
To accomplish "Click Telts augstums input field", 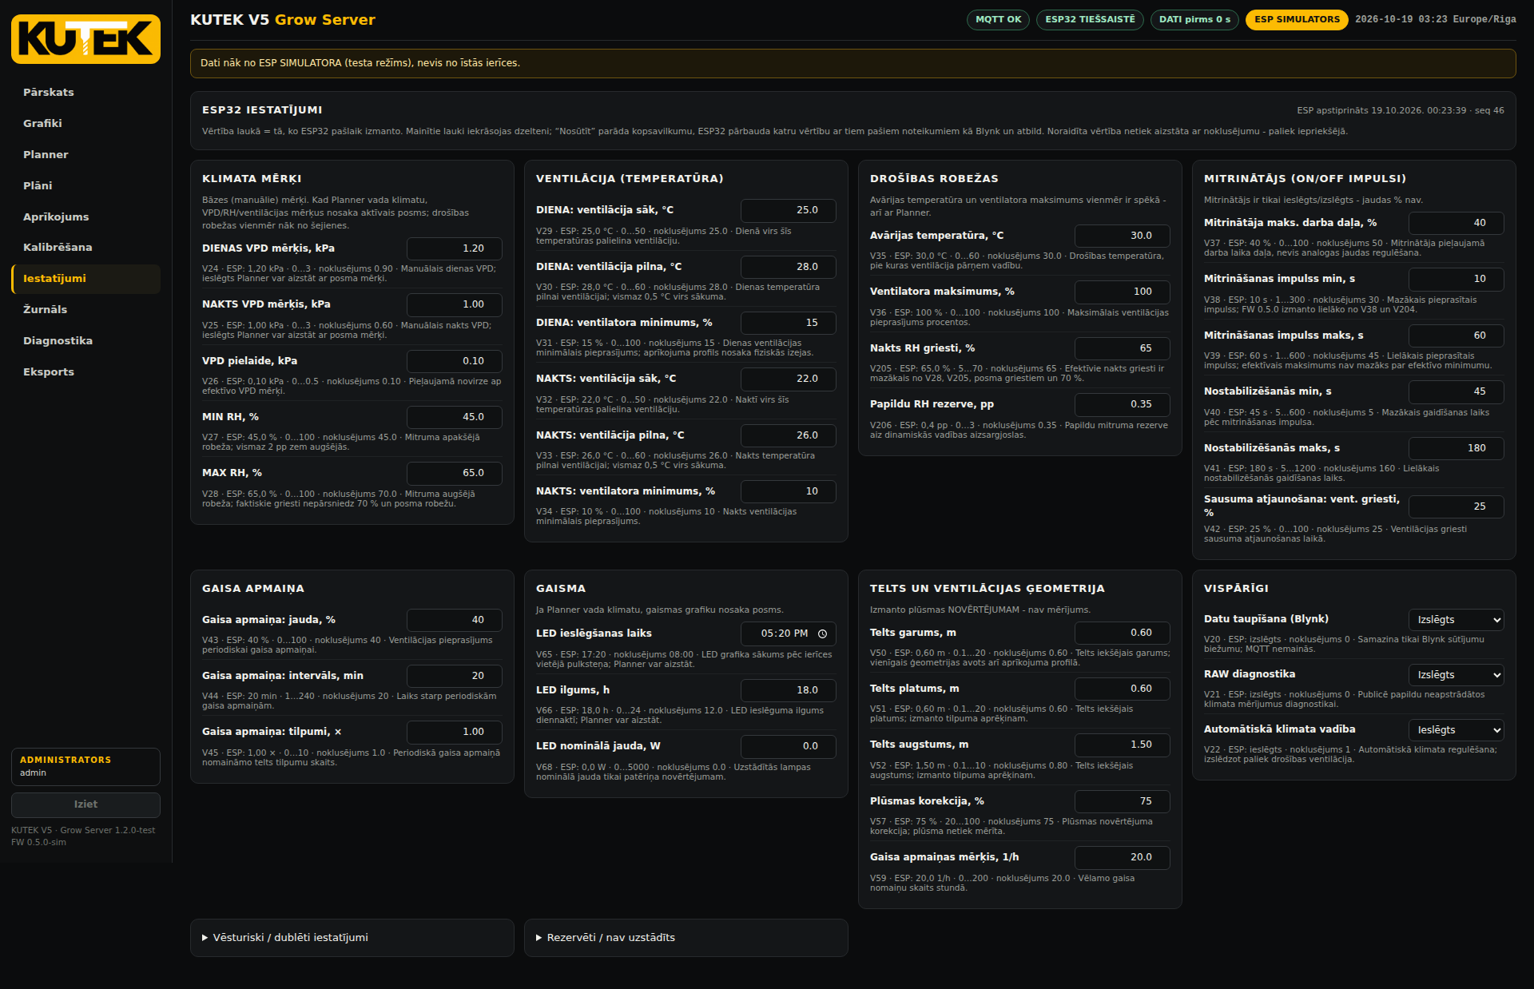I will (x=1123, y=745).
